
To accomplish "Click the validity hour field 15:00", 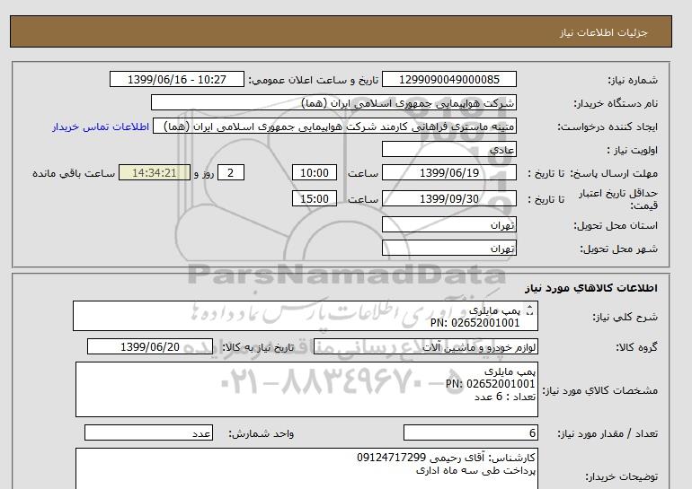I will click(x=315, y=198).
